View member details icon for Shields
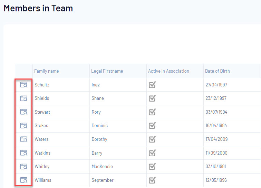 tap(23, 98)
